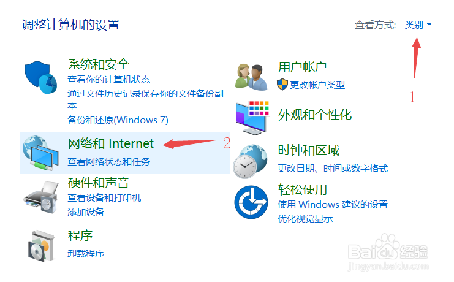454x282 pixels.
Task: Click 更改日期、时间或数字格式 link
Action: tap(333, 169)
